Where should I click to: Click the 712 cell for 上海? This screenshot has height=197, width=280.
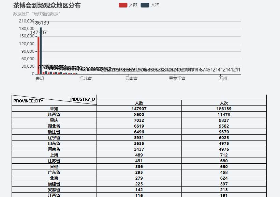(x=224, y=155)
